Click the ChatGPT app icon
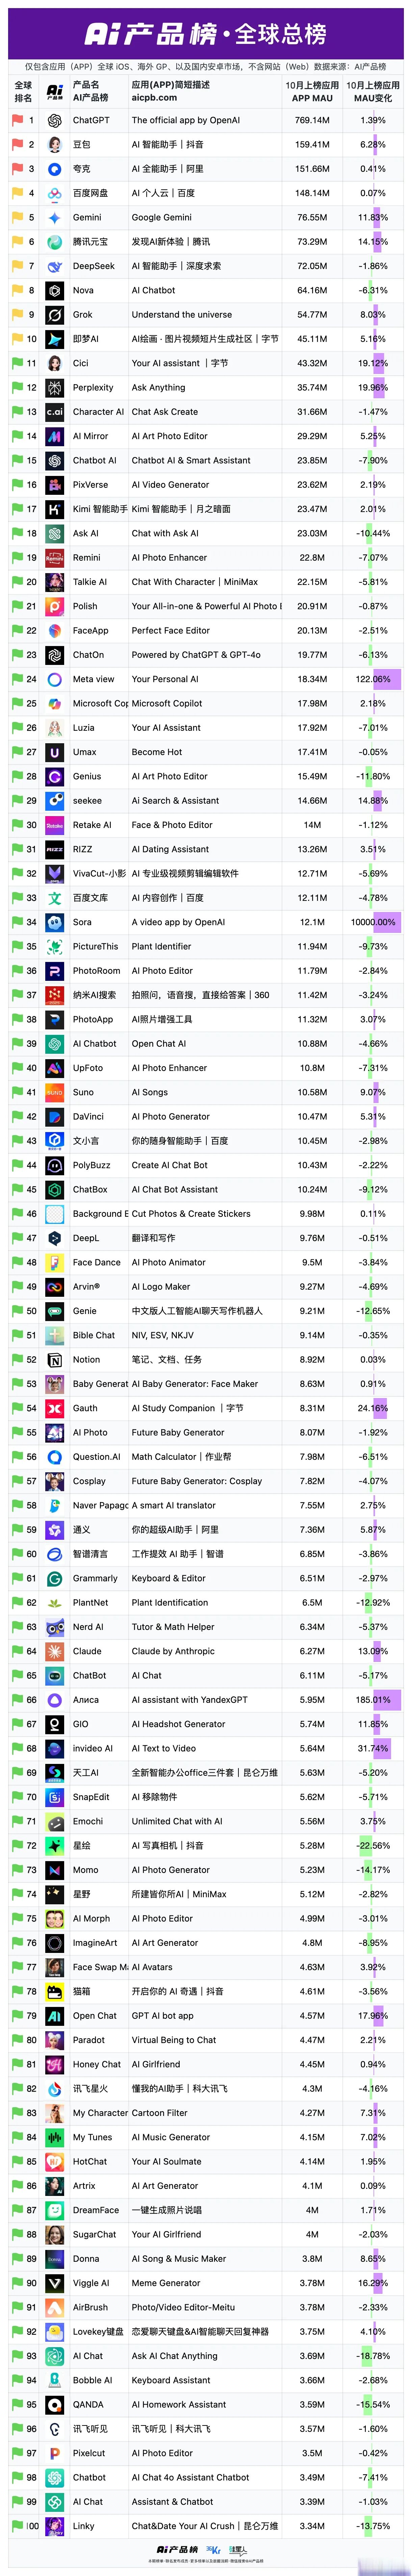This screenshot has height=2576, width=412. click(x=55, y=120)
